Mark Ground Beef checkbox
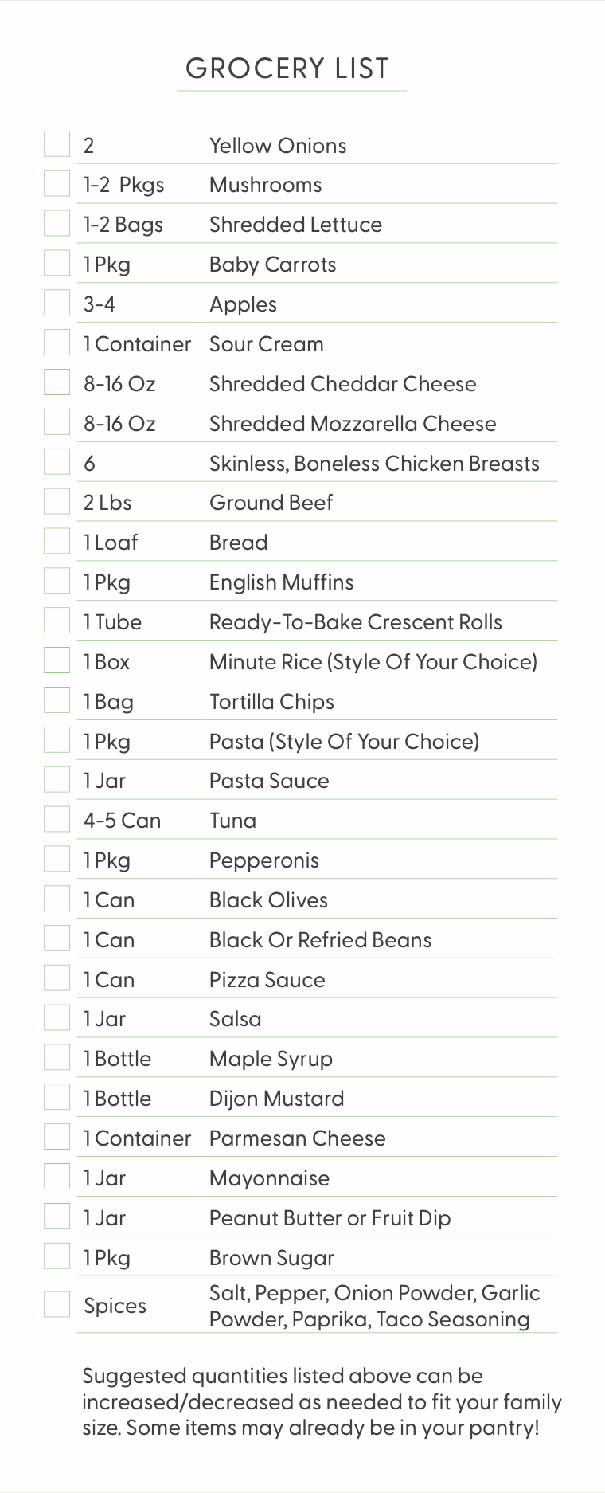The image size is (605, 1493). (57, 502)
